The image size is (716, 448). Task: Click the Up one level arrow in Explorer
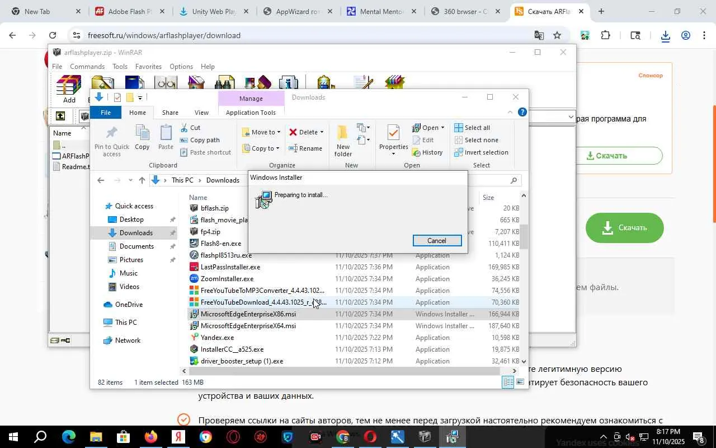click(x=142, y=180)
